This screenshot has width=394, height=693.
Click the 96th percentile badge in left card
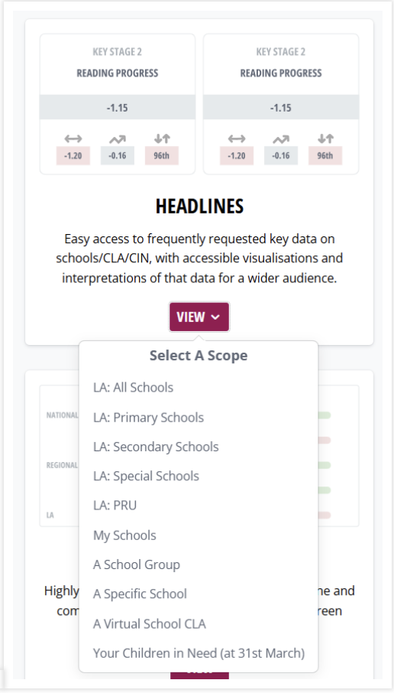click(162, 155)
